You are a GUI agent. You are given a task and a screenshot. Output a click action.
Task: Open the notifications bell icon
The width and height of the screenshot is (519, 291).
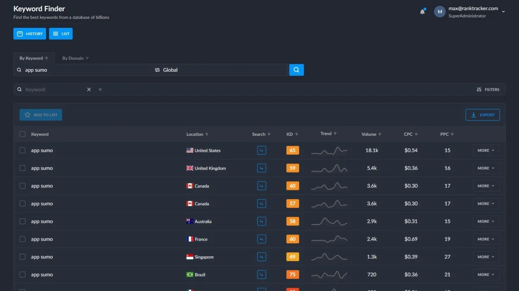click(x=422, y=12)
